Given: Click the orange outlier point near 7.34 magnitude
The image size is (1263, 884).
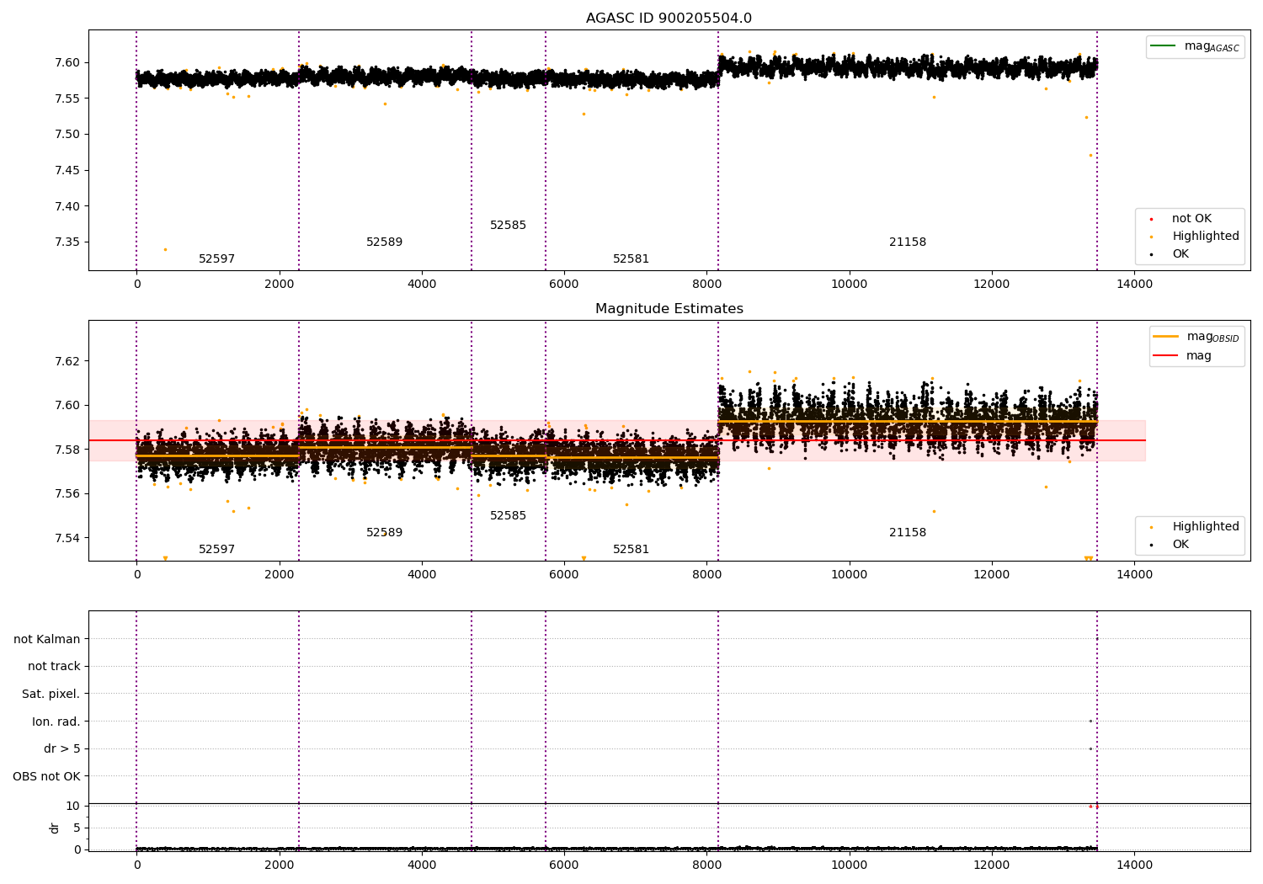Looking at the screenshot, I should pos(165,249).
